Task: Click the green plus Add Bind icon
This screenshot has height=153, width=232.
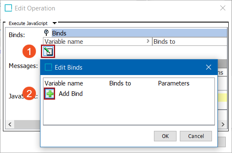Action: coord(50,93)
